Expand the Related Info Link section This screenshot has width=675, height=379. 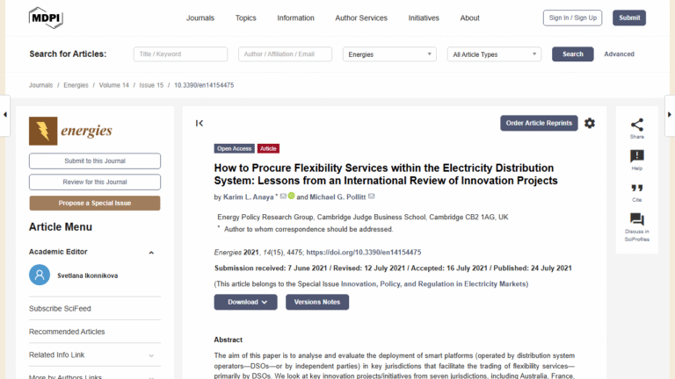(151, 355)
